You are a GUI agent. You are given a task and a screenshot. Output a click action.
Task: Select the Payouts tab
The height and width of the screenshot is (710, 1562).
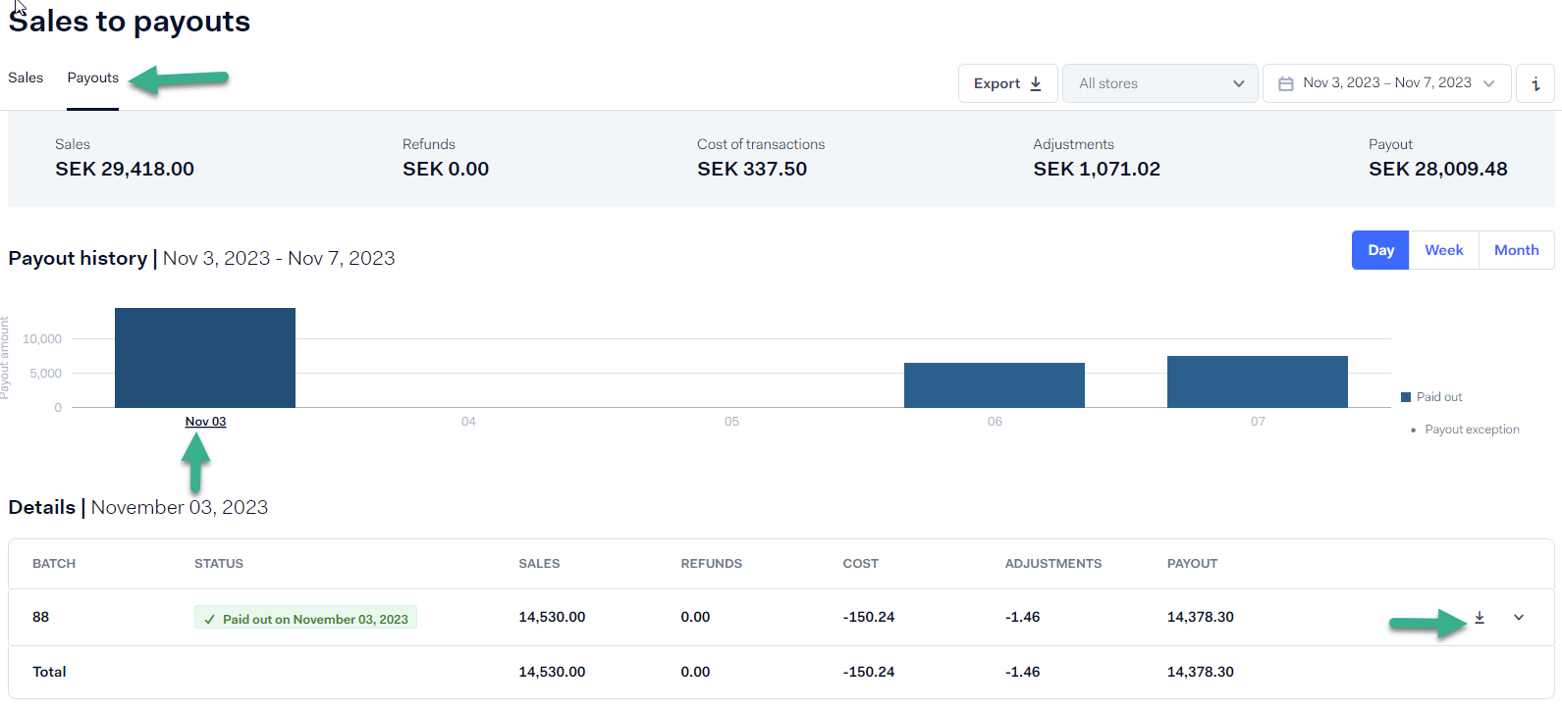[93, 78]
